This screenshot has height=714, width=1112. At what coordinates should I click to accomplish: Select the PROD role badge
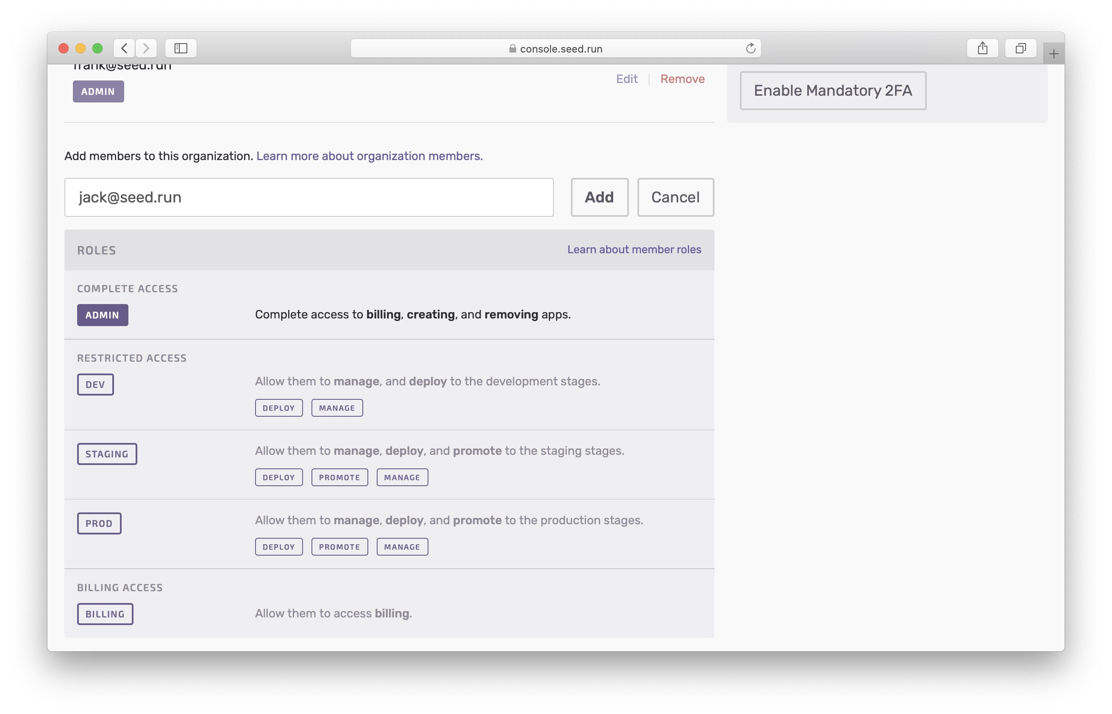[99, 523]
